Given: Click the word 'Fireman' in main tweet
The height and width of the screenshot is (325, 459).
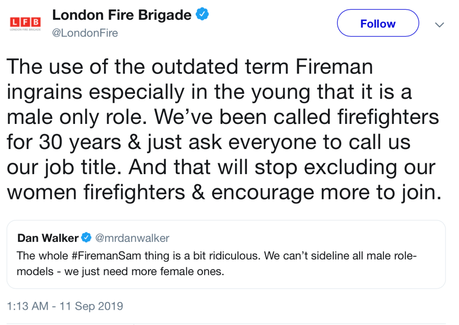Looking at the screenshot, I should tap(334, 67).
